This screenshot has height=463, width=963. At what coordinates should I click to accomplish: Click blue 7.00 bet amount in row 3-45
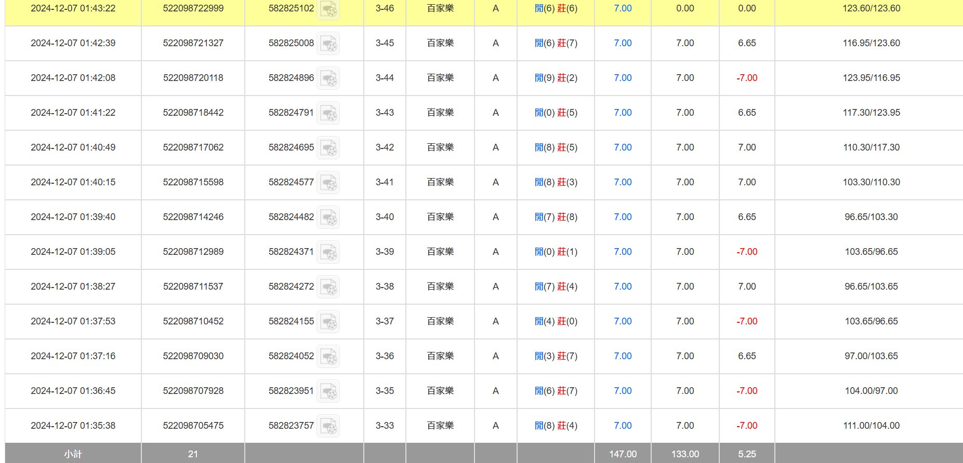point(623,43)
